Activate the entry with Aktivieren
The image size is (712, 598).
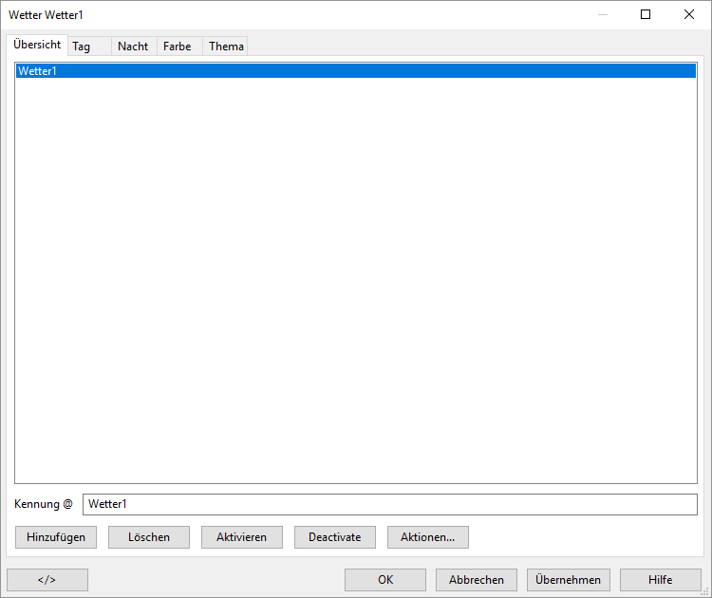pos(242,537)
